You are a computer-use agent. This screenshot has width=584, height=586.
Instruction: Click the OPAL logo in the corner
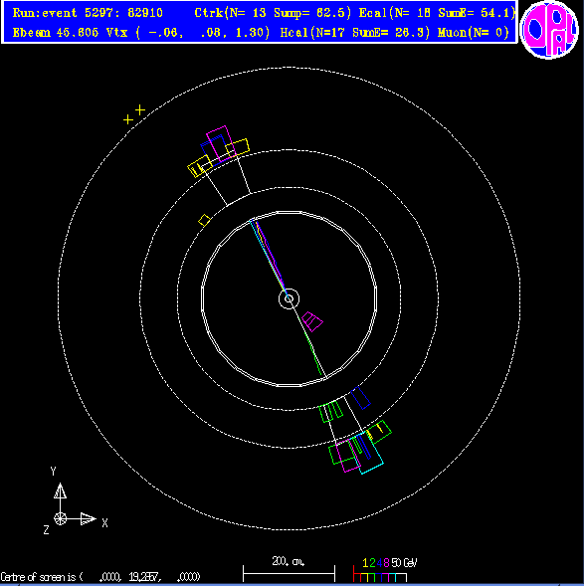click(549, 30)
